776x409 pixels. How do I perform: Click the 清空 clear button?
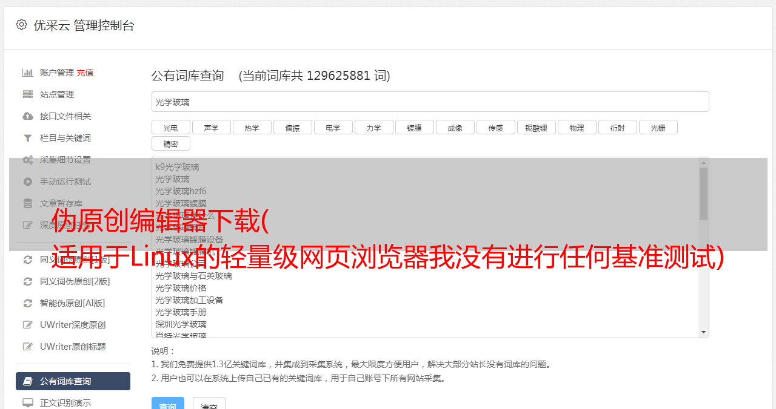tap(209, 406)
